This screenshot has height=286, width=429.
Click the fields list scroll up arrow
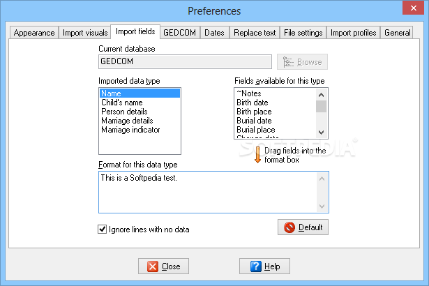click(321, 95)
